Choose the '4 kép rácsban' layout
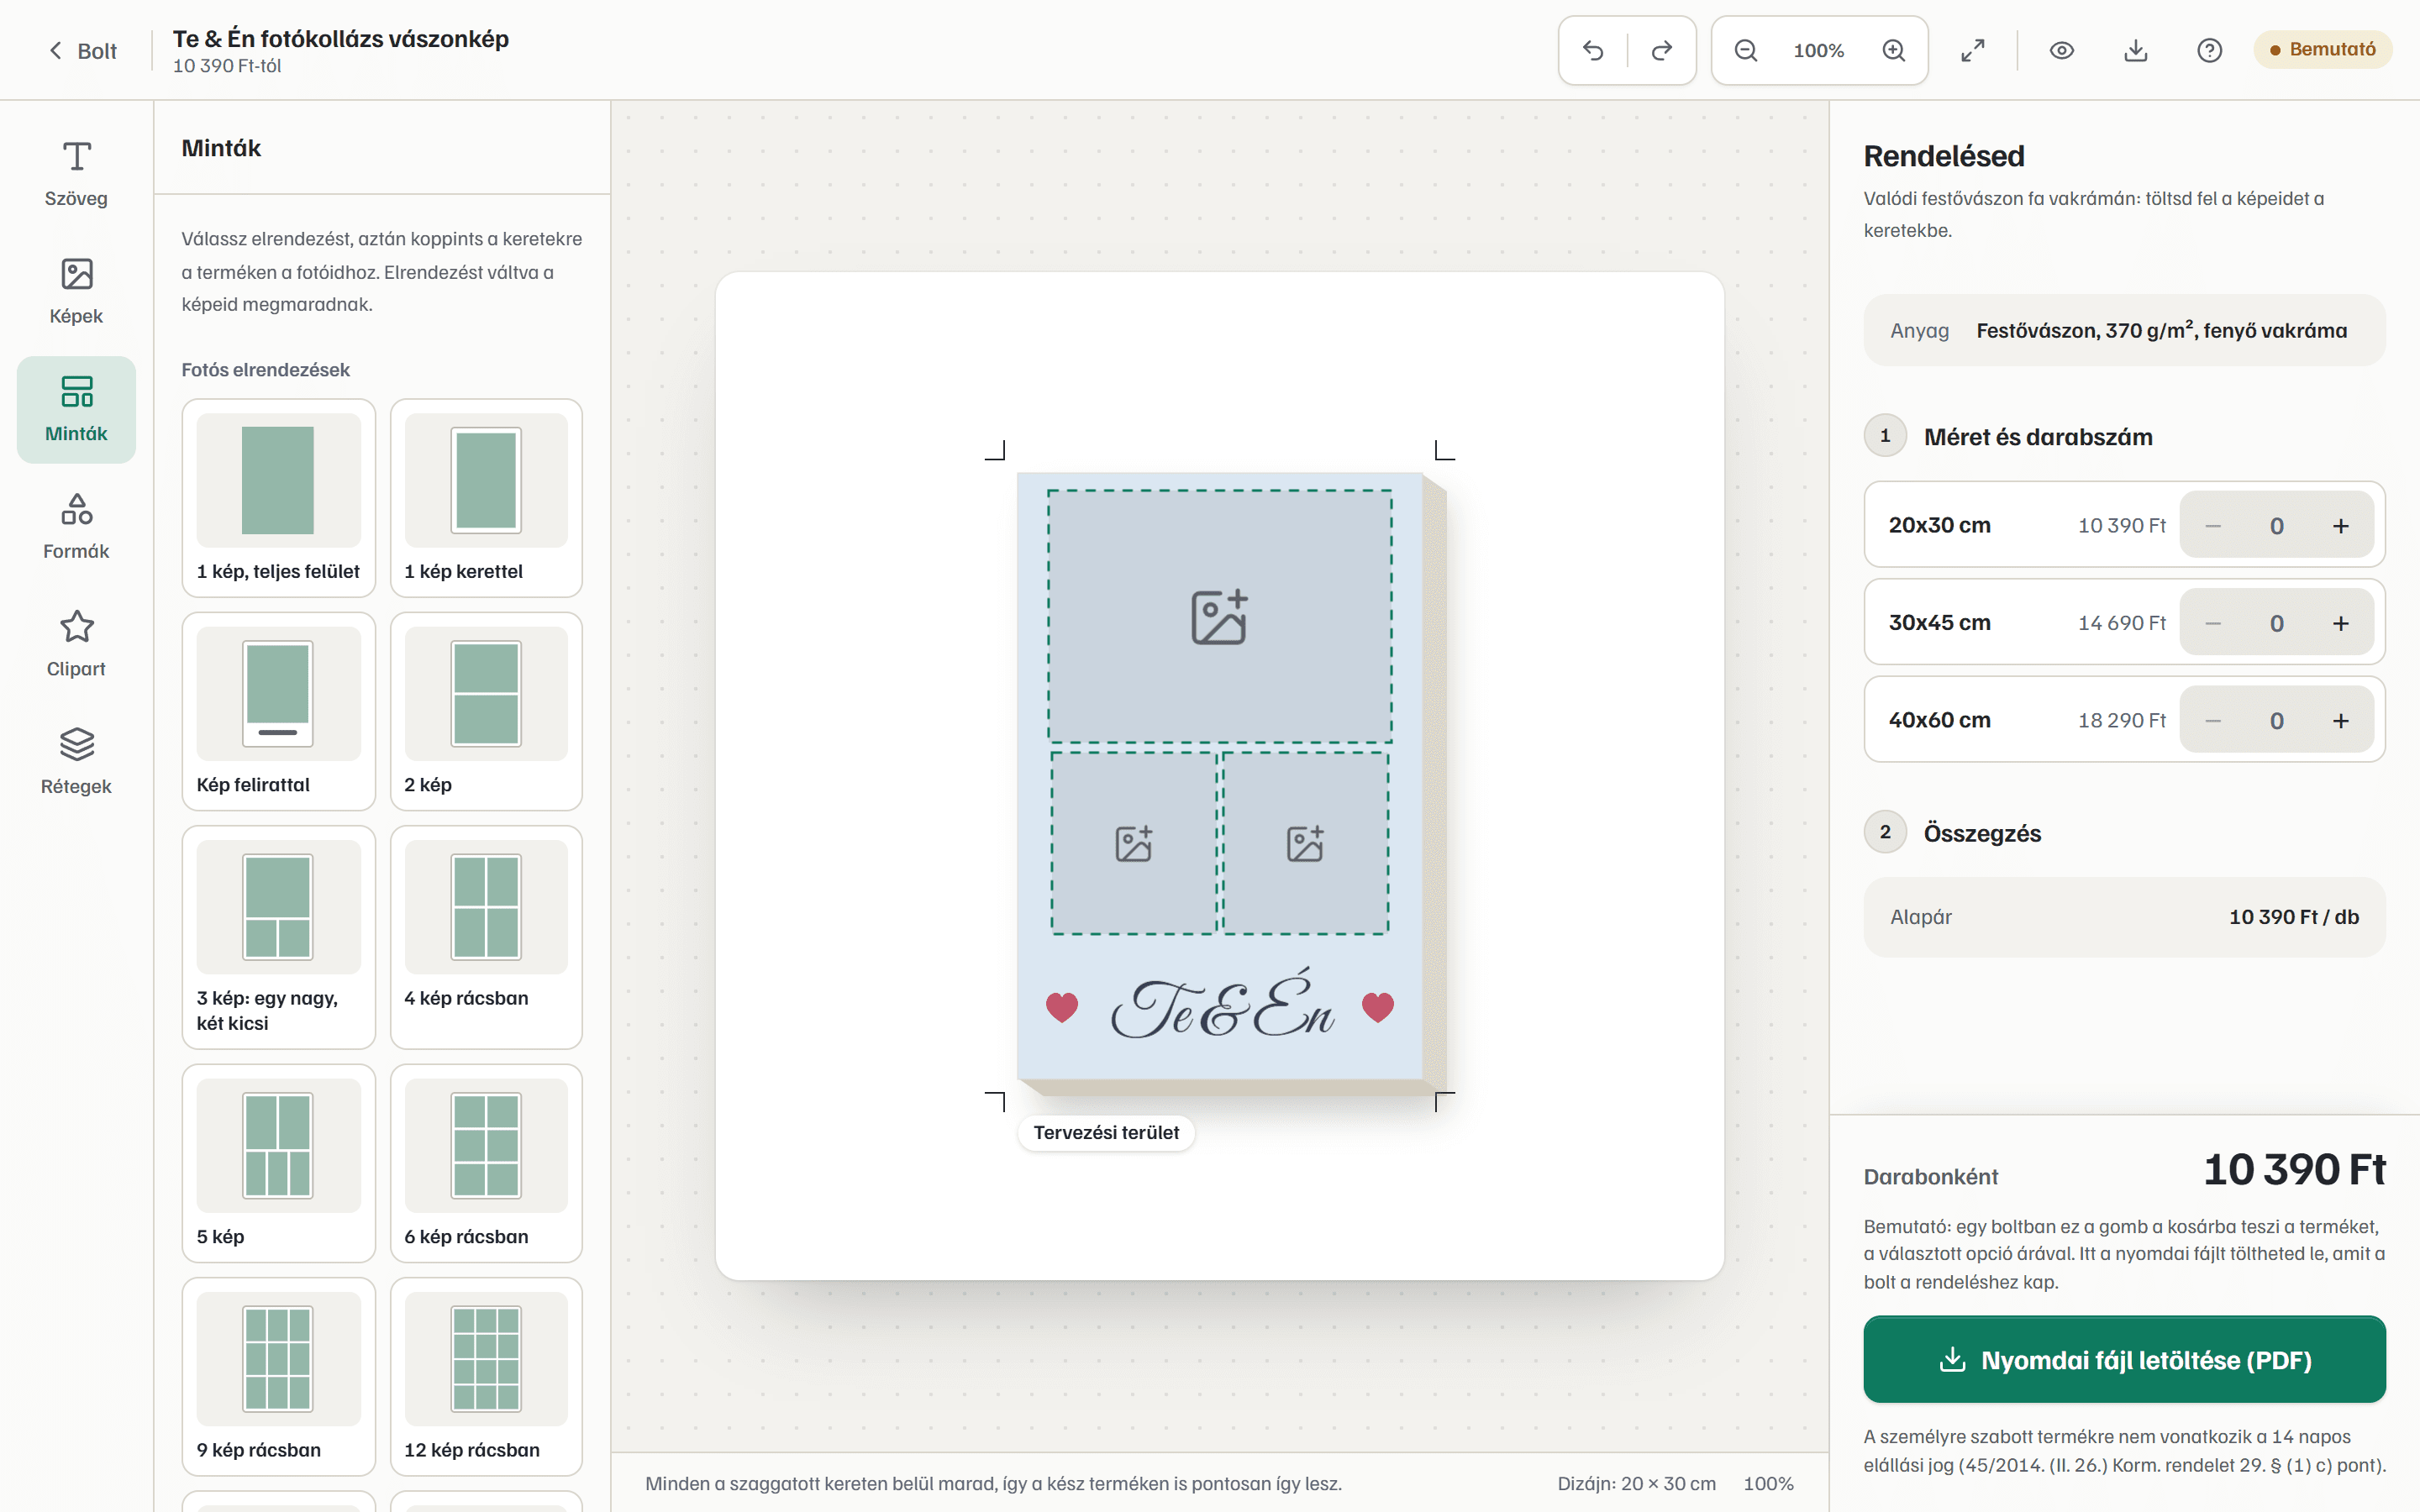 [x=486, y=937]
